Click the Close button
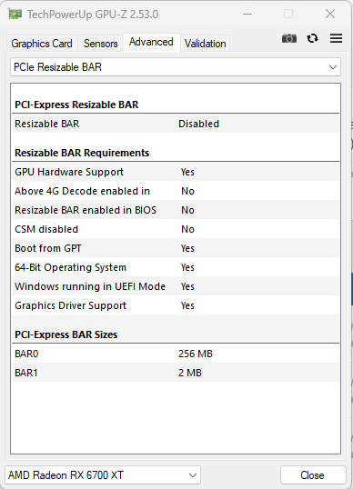This screenshot has height=489, width=353. (x=313, y=475)
